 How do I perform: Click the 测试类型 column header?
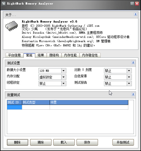click(x=36, y=102)
